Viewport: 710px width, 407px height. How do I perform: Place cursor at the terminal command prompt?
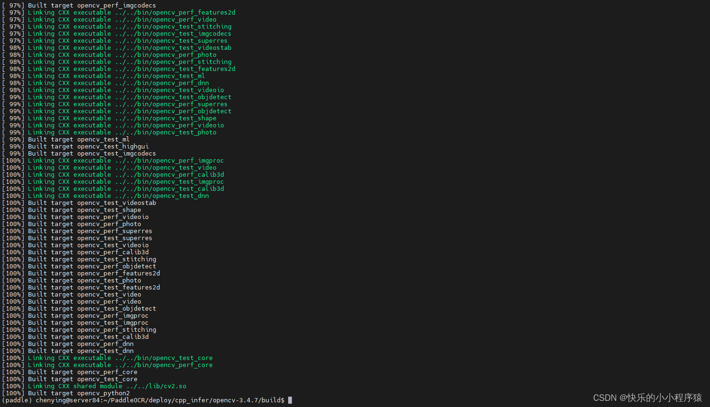[290, 400]
